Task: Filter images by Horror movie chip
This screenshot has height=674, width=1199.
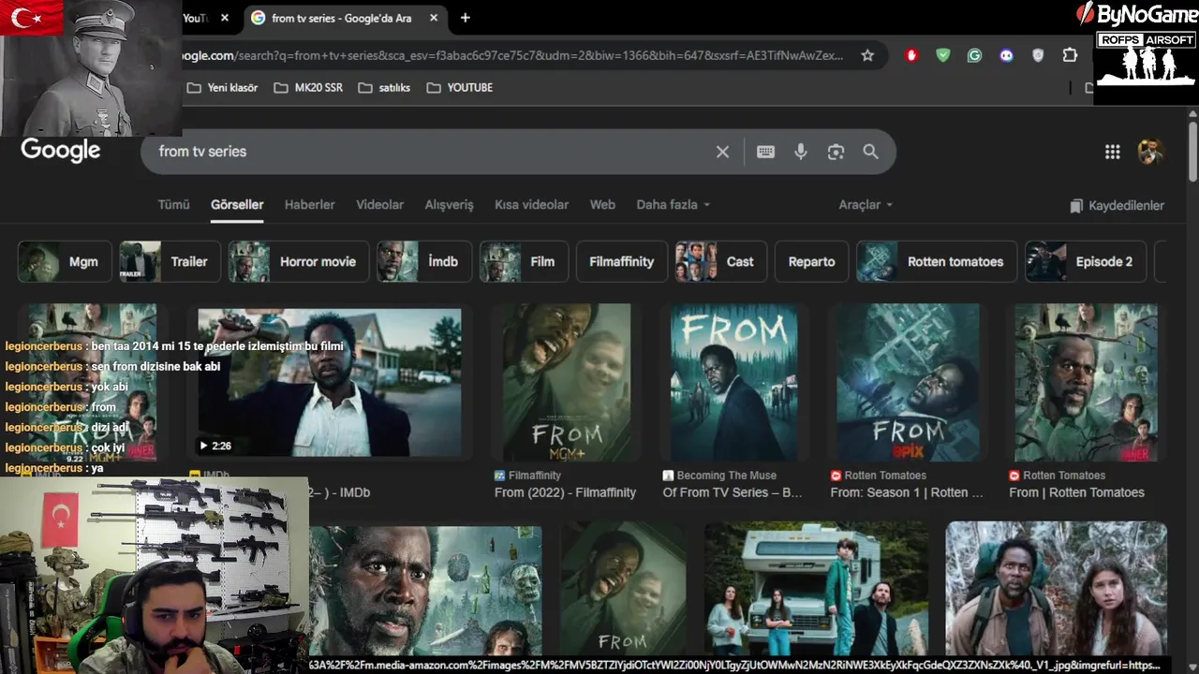Action: pyautogui.click(x=298, y=261)
